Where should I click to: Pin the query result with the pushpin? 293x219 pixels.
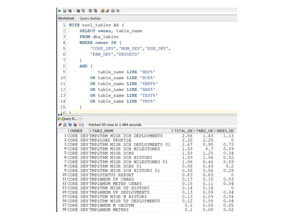pyautogui.click(x=60, y=125)
